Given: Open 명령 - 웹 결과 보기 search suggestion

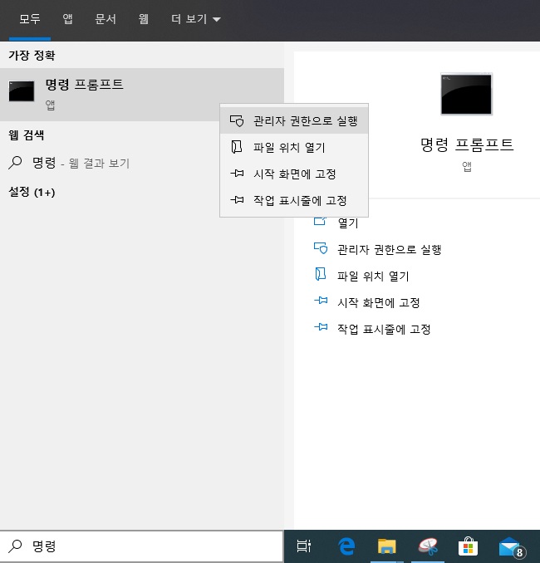Looking at the screenshot, I should (142, 163).
